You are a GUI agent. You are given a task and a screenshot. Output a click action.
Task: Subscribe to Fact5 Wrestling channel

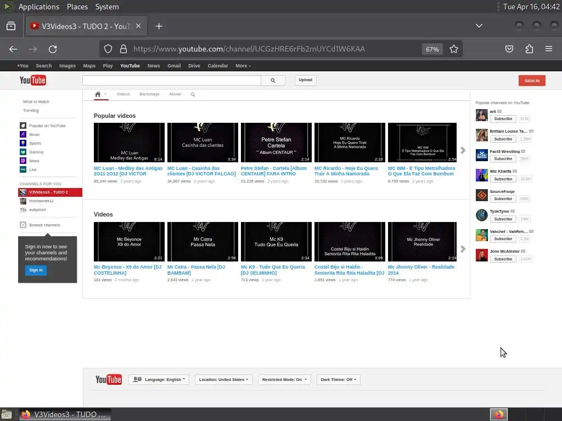click(x=503, y=158)
